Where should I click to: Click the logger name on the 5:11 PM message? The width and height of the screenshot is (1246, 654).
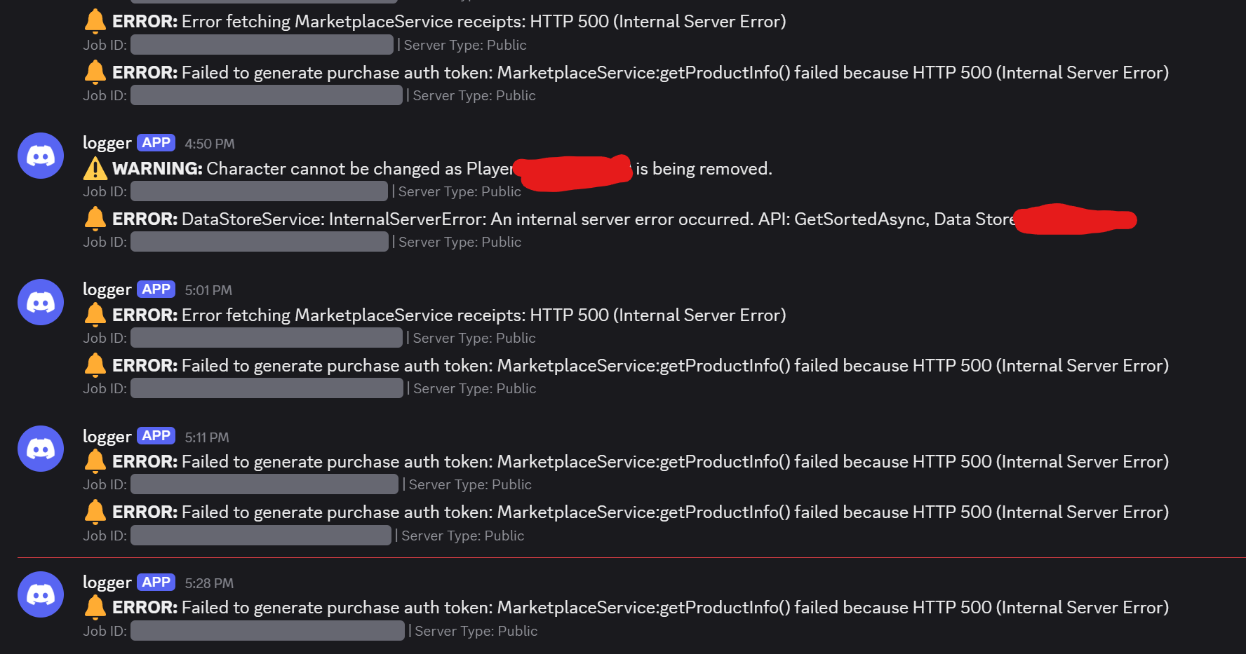(107, 437)
